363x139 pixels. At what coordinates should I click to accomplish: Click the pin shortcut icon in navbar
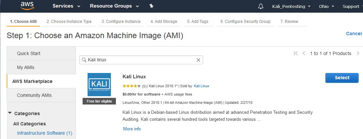[x=152, y=6]
